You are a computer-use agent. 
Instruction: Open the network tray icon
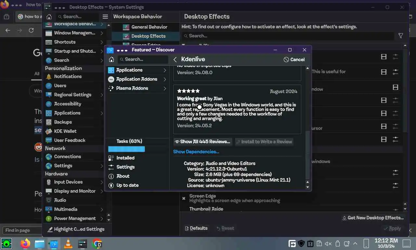click(x=346, y=243)
